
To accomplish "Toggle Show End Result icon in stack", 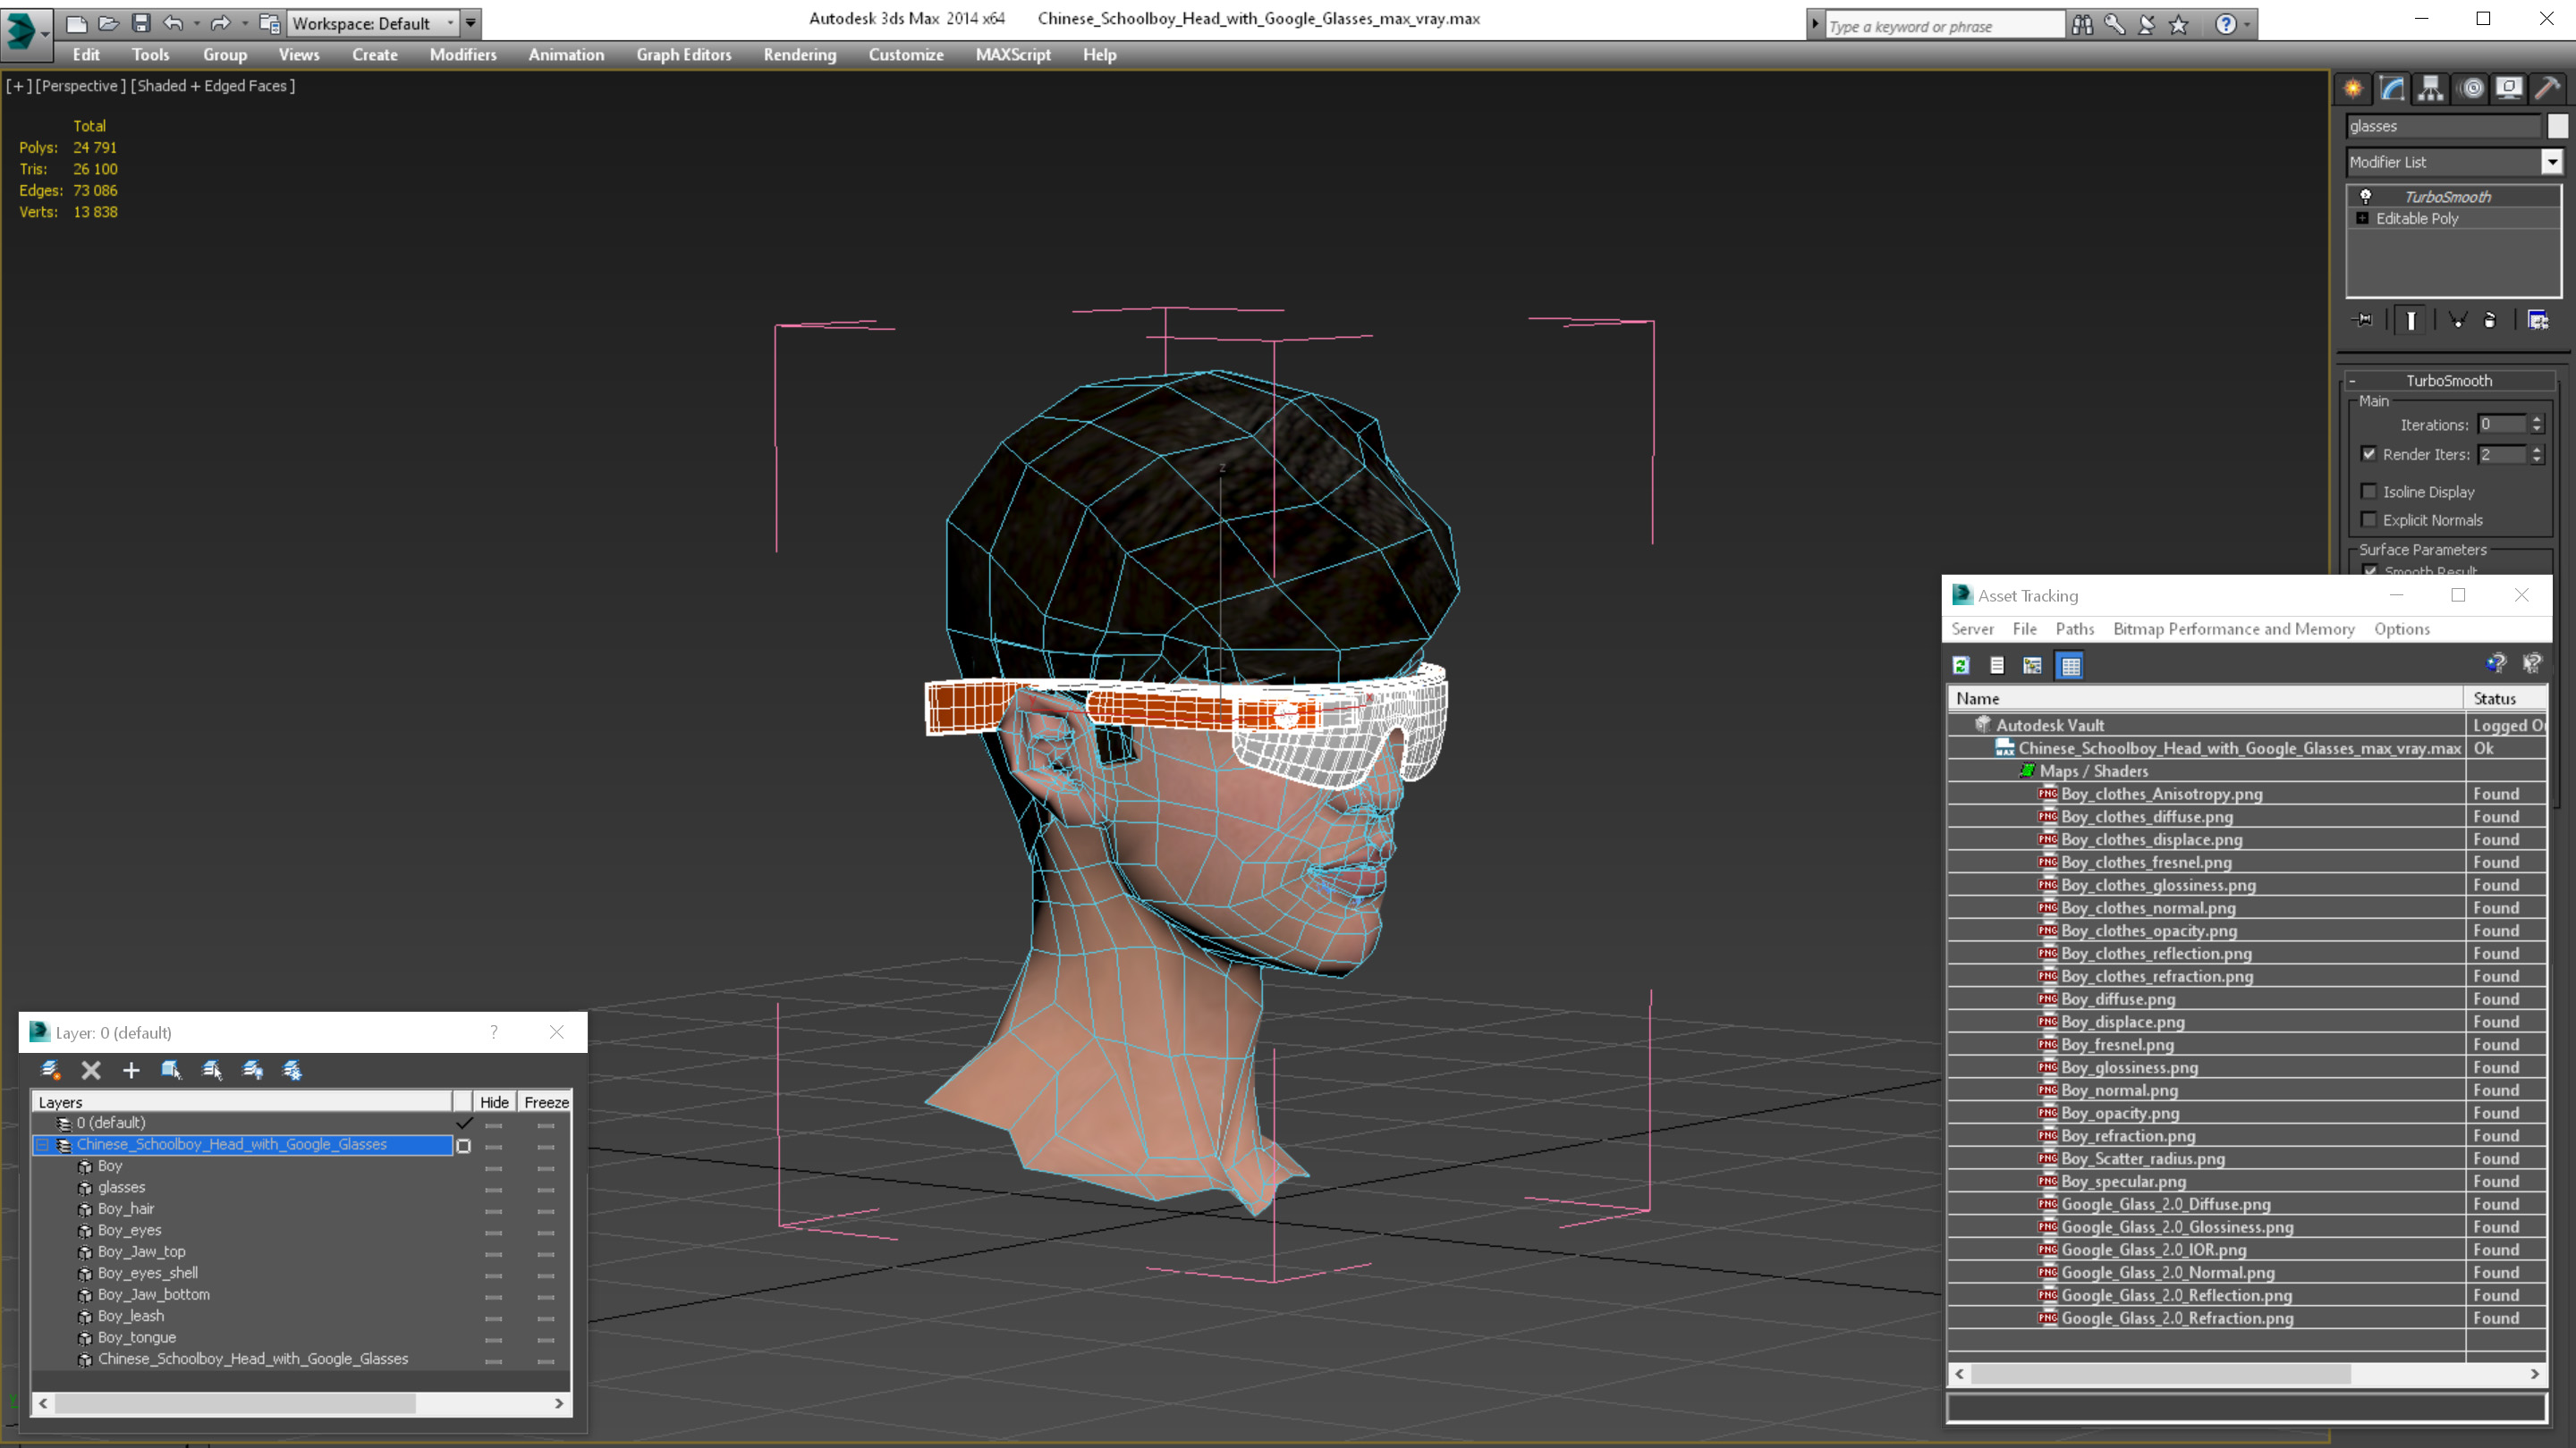I will click(x=2411, y=320).
